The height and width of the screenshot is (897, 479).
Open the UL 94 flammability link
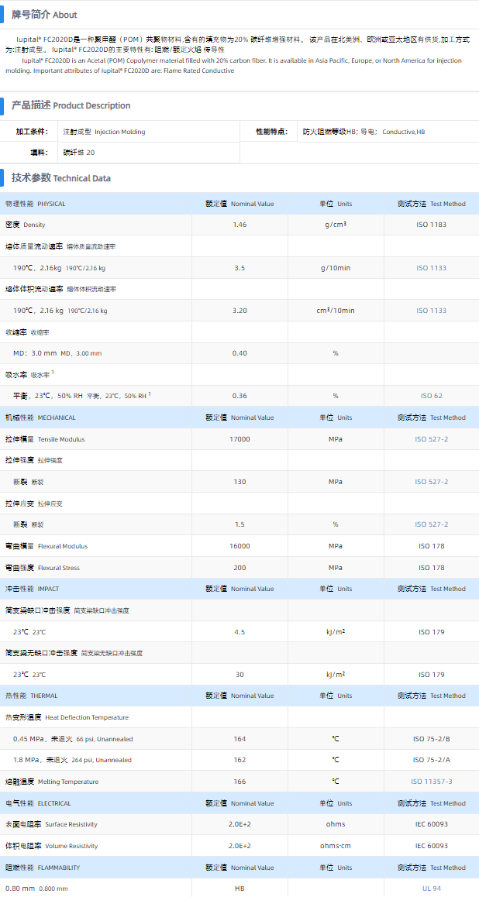(432, 888)
